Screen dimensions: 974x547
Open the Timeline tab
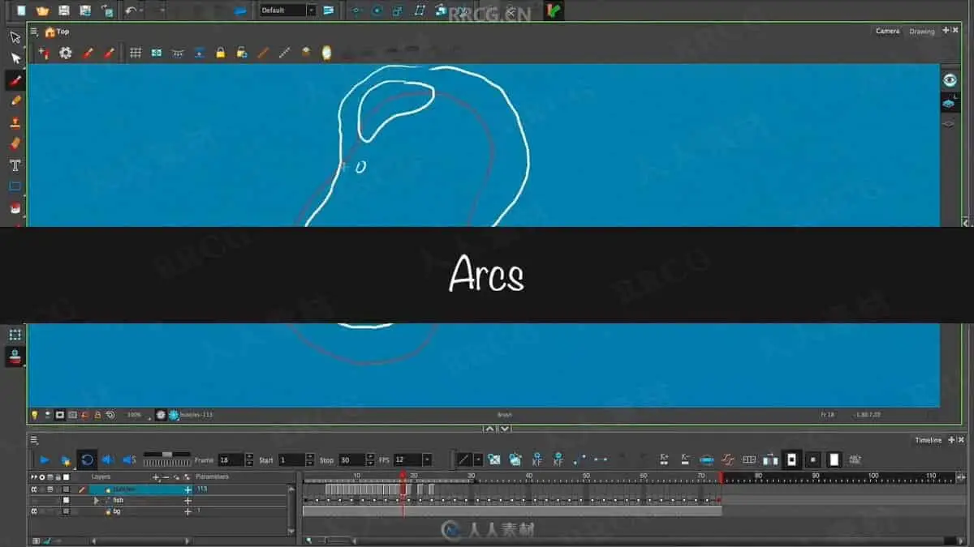pyautogui.click(x=929, y=440)
